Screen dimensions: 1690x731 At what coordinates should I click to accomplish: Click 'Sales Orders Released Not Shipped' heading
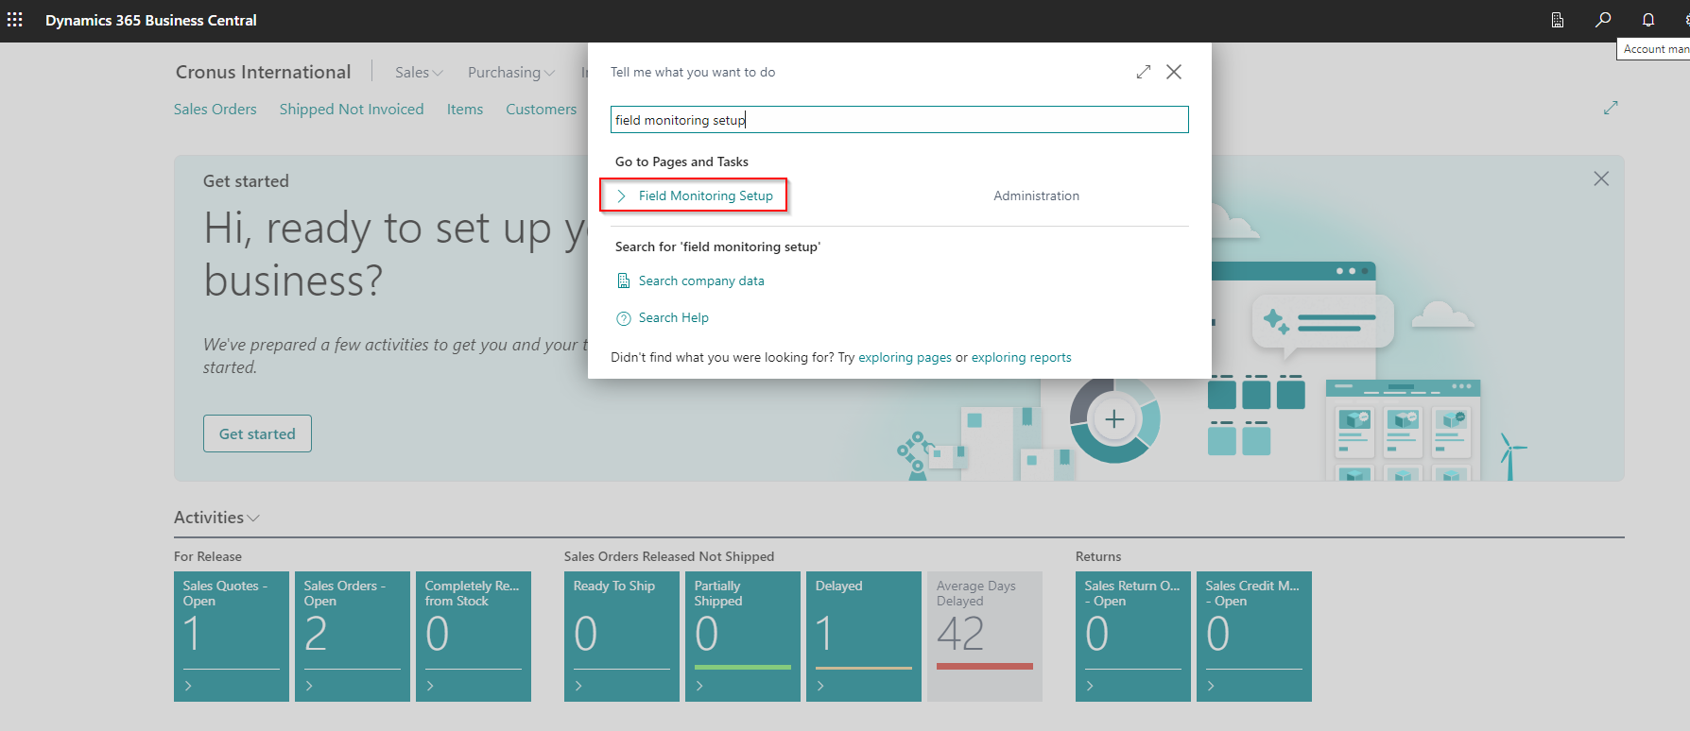tap(669, 556)
